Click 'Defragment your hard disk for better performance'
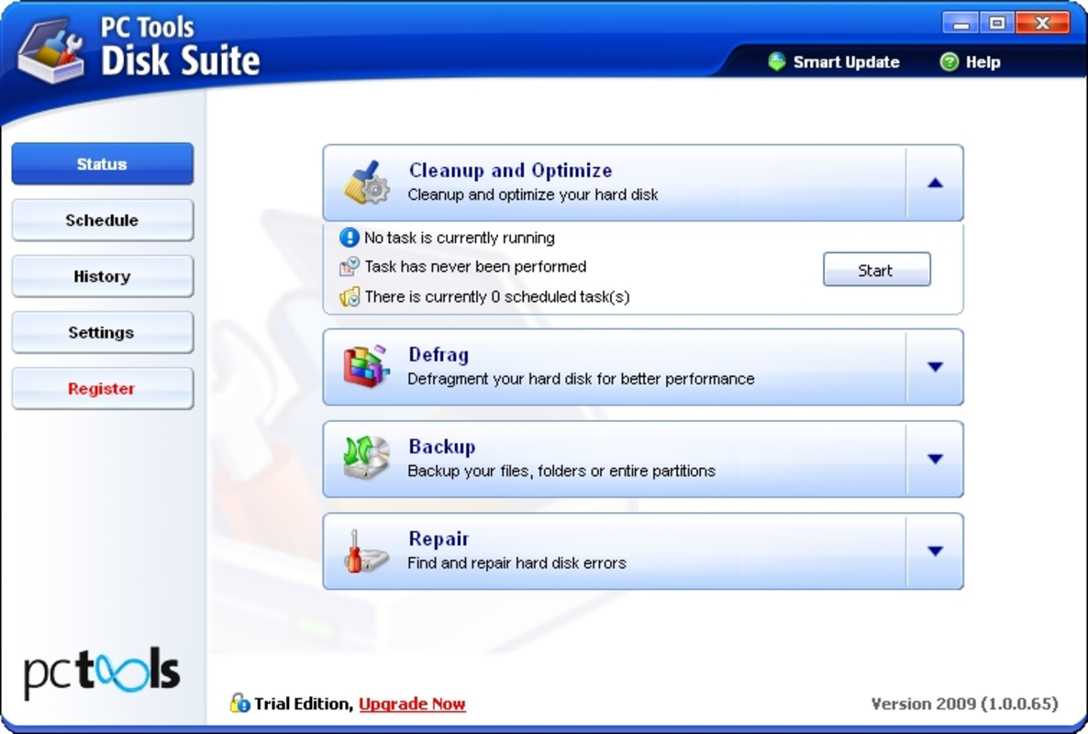The width and height of the screenshot is (1088, 734). (581, 379)
